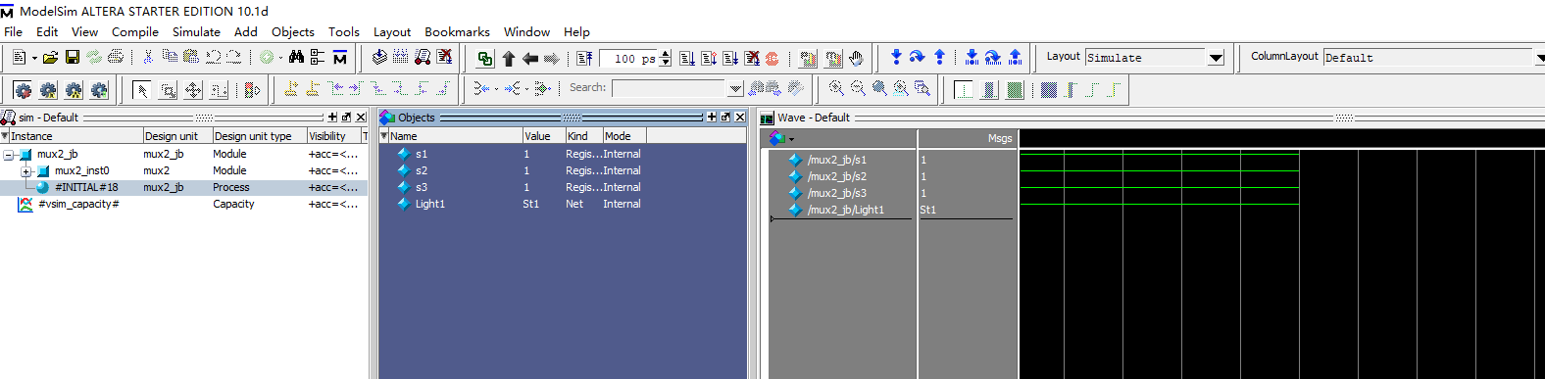
Task: Click the Simulate toolbar icon
Action: [x=423, y=58]
